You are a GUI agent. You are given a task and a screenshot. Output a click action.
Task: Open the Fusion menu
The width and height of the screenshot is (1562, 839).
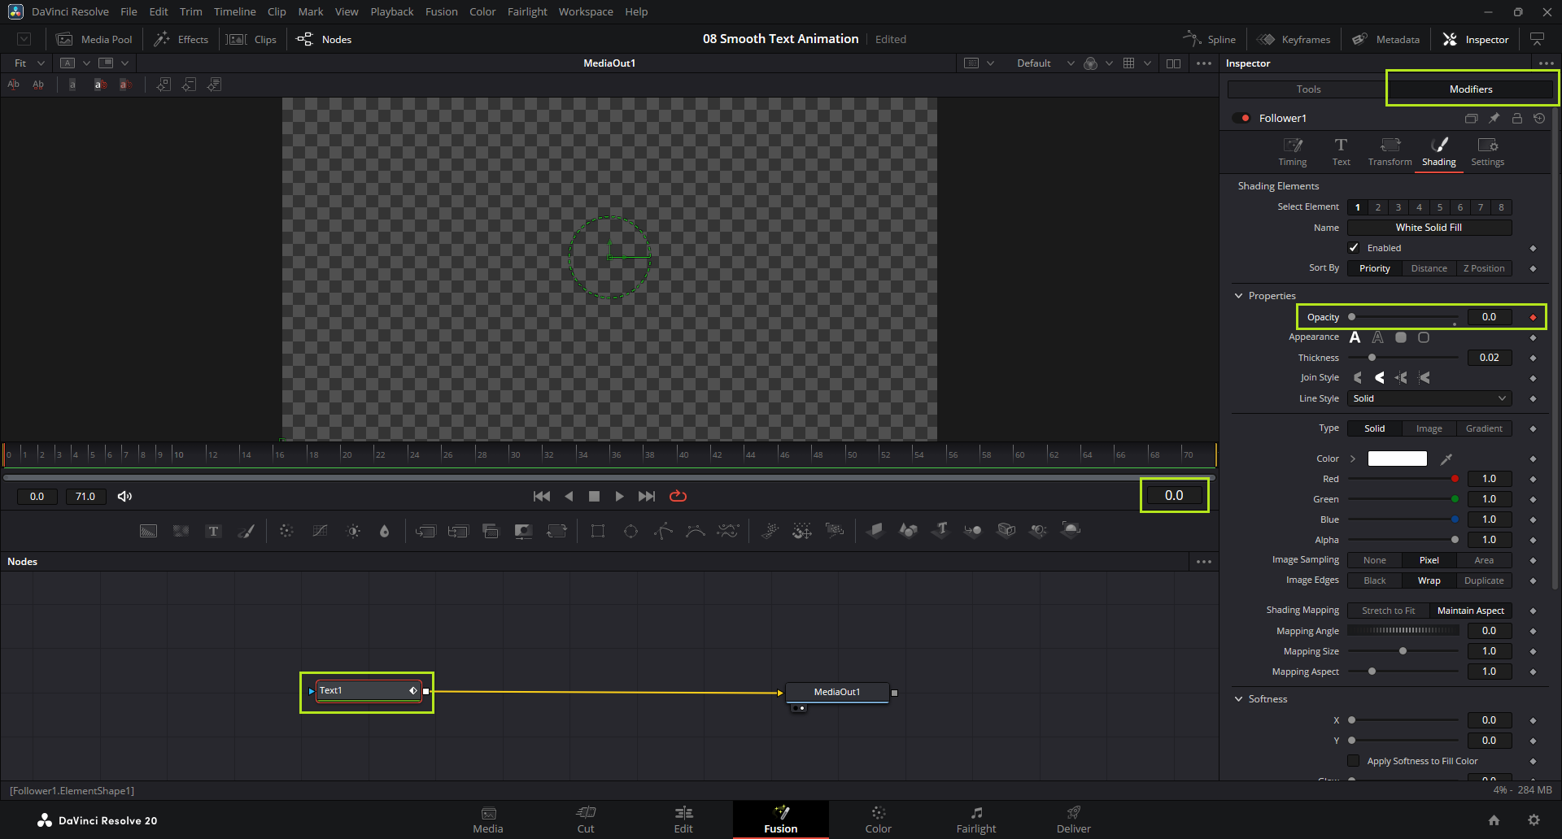click(x=441, y=11)
